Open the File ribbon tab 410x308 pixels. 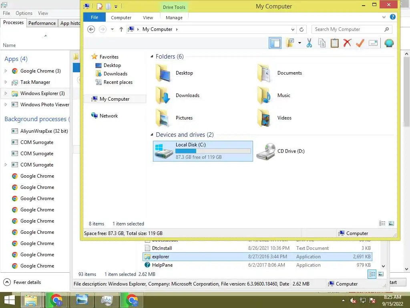click(94, 17)
